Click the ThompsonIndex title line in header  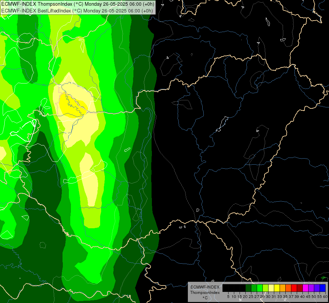click(78, 4)
